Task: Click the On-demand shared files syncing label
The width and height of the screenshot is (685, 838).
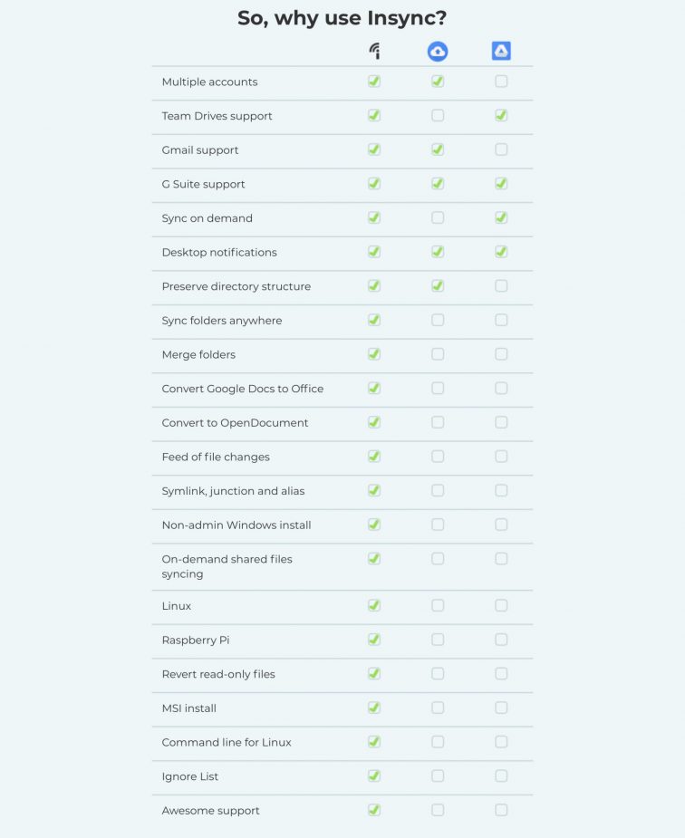Action: point(227,566)
